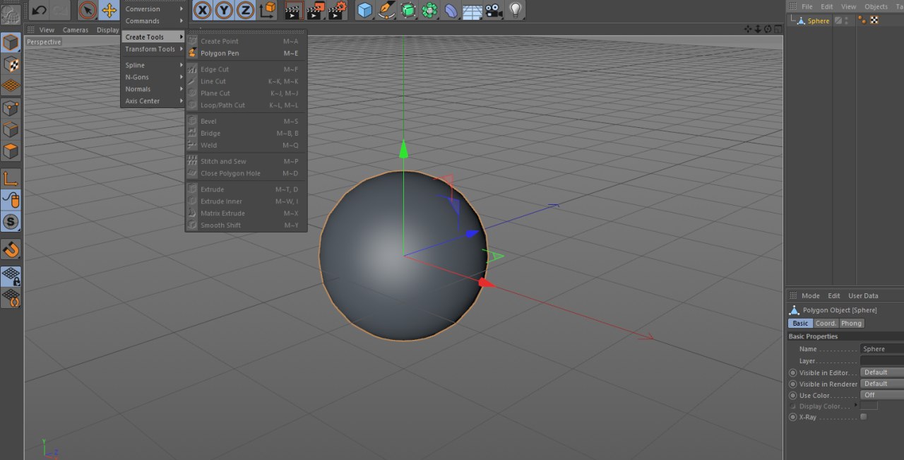Open viewport Cameras menu

[76, 30]
